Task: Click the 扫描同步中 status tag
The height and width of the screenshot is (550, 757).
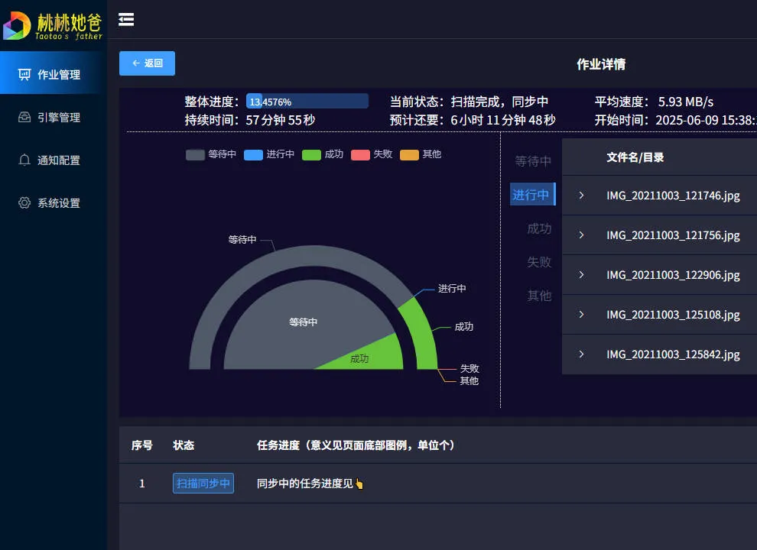Action: (x=203, y=484)
